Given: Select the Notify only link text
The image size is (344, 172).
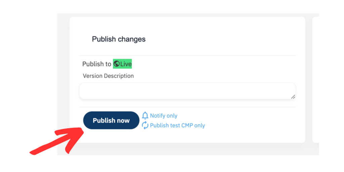Looking at the screenshot, I should point(164,116).
